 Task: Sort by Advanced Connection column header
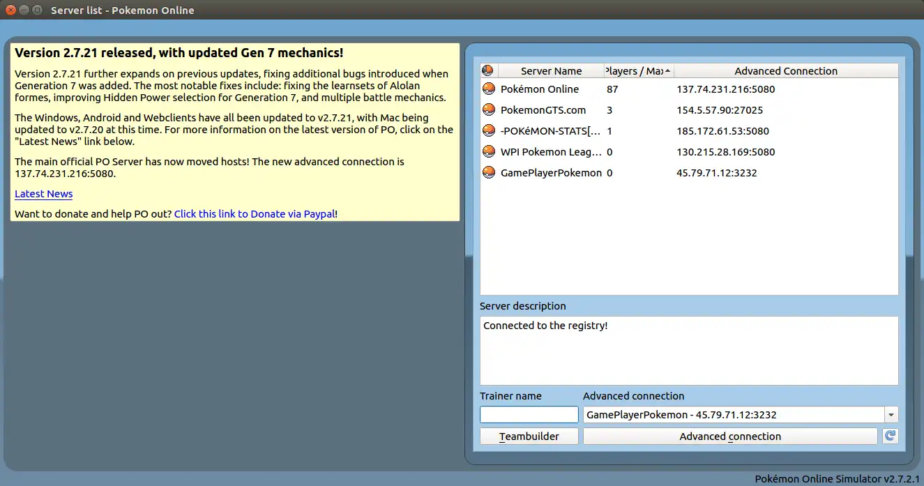tap(786, 70)
